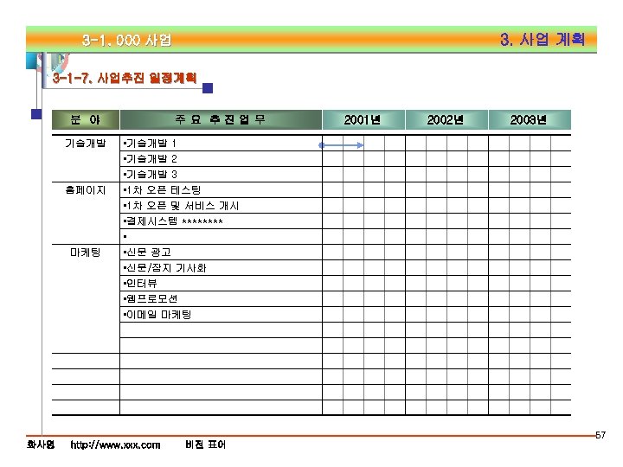
Task: Click the '1차 오픈 및 서비스 개시' row
Action: tap(221, 205)
